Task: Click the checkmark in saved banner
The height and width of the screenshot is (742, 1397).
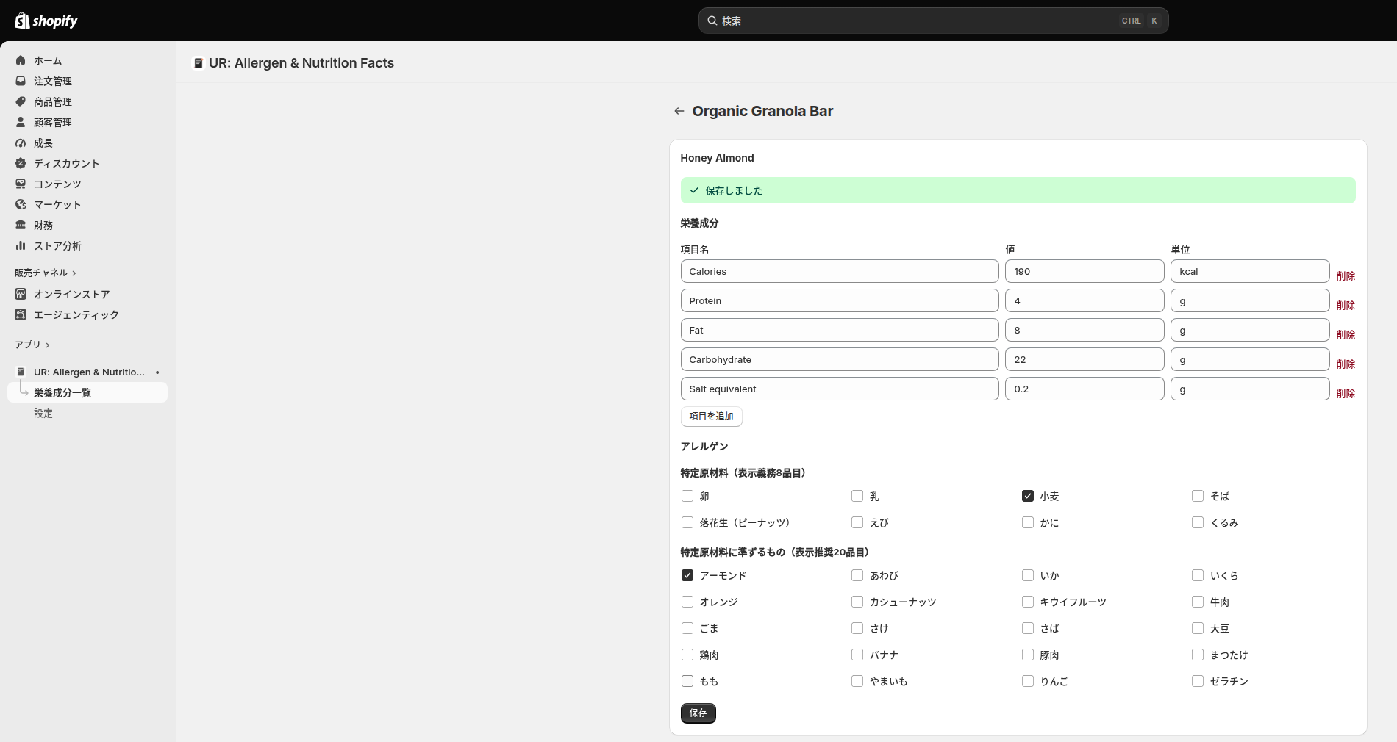Action: pos(694,190)
